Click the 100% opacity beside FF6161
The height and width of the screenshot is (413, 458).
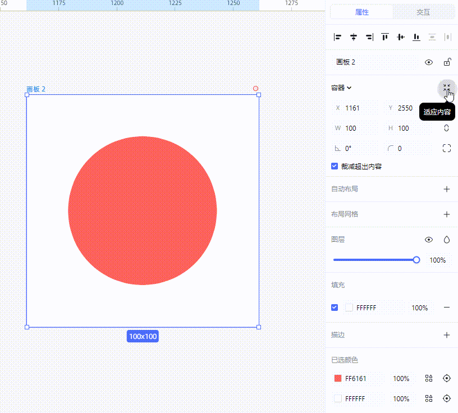coord(401,379)
